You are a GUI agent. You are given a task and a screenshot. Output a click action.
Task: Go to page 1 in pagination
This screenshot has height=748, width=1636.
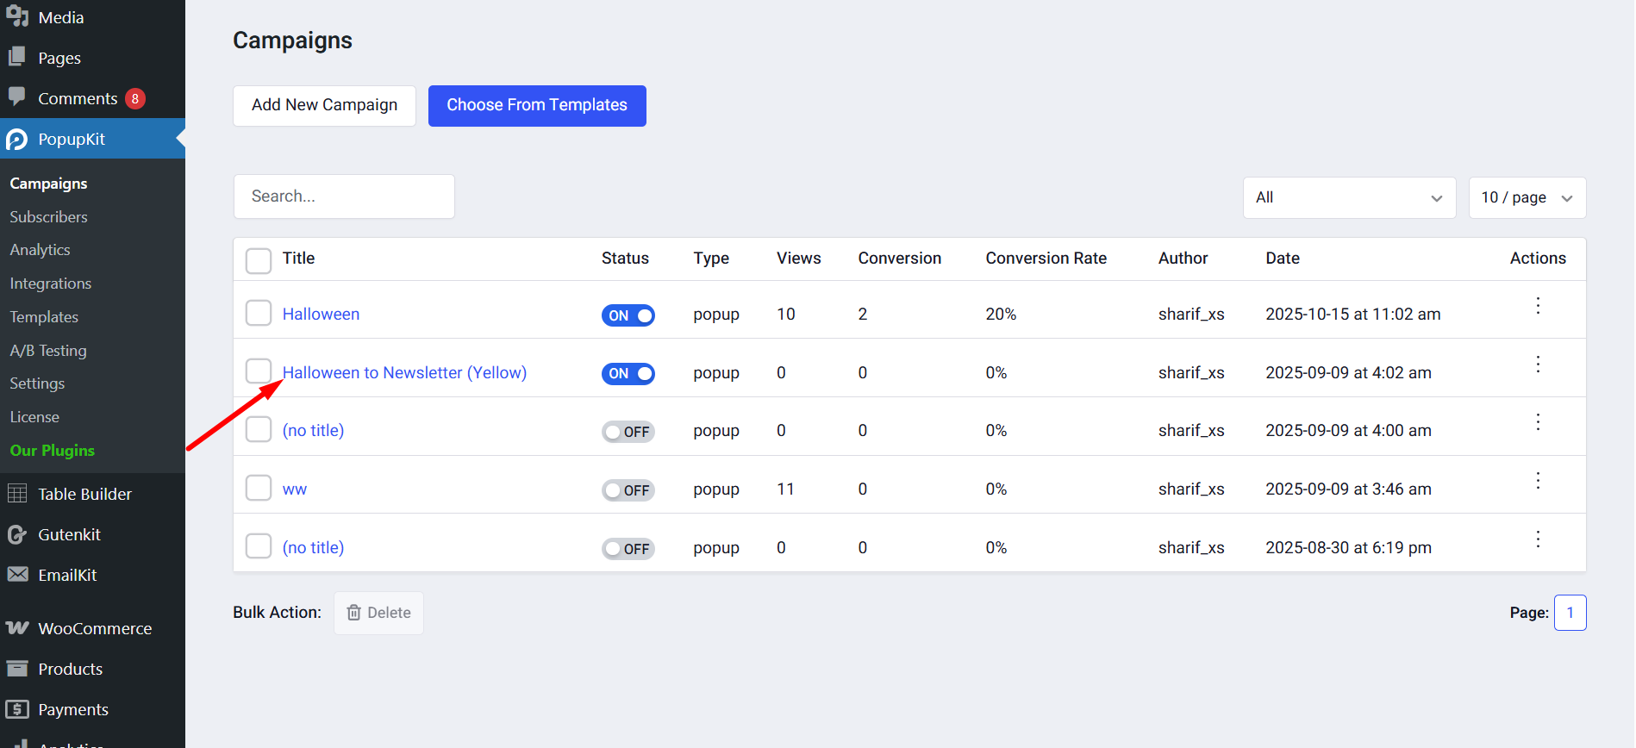click(x=1570, y=613)
